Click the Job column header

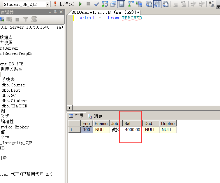(x=116, y=123)
